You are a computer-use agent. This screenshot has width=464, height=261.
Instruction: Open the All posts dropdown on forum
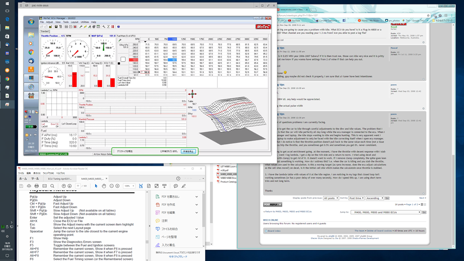coord(331,198)
